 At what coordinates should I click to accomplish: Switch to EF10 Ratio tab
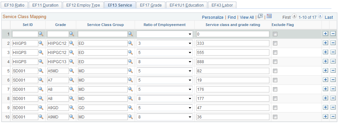14,5
